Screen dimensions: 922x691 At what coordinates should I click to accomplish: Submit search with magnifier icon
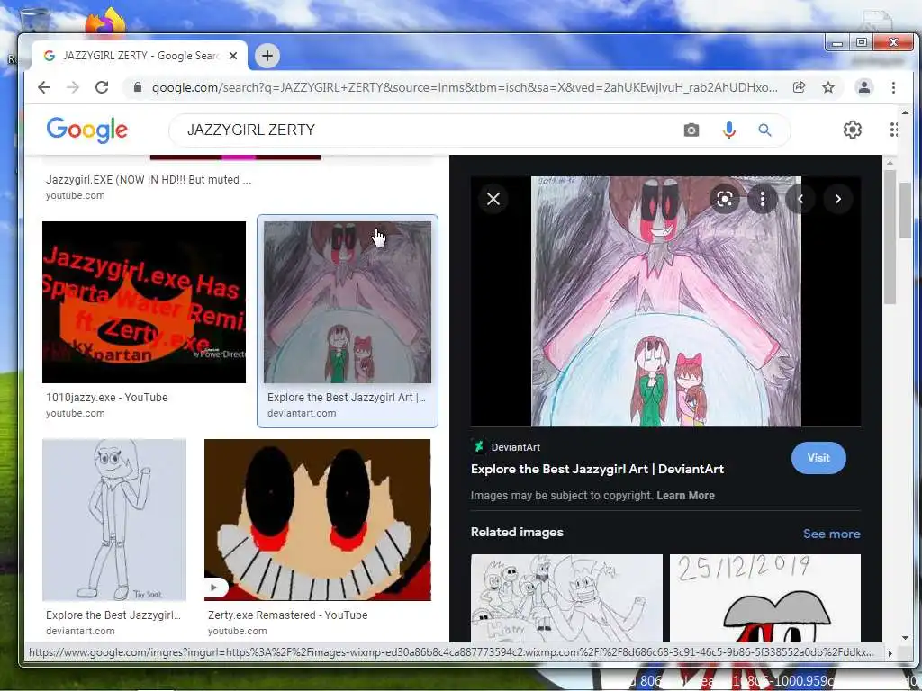coord(764,130)
